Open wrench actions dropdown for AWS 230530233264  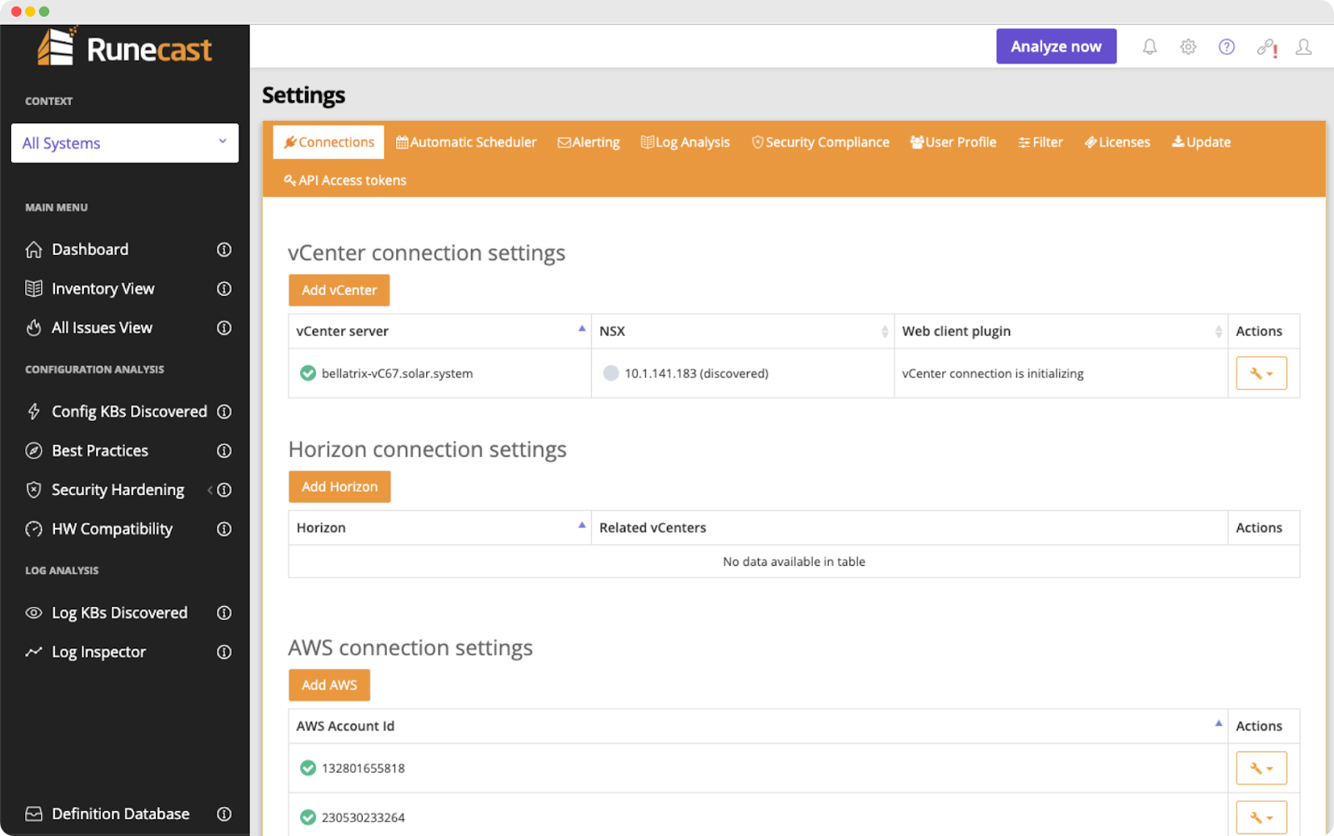coord(1261,818)
